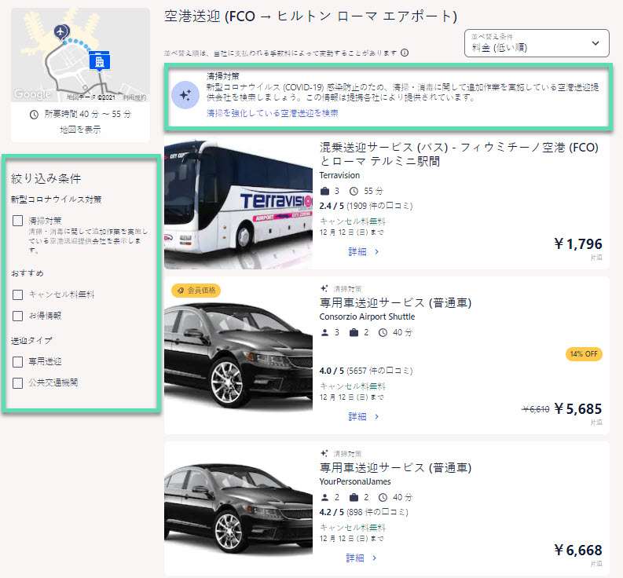
Task: Click the clock icon on YourPersonalJames card
Action: click(x=383, y=497)
